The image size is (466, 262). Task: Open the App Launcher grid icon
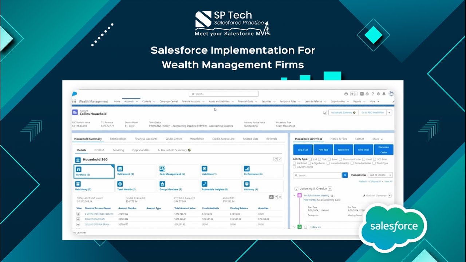(74, 102)
